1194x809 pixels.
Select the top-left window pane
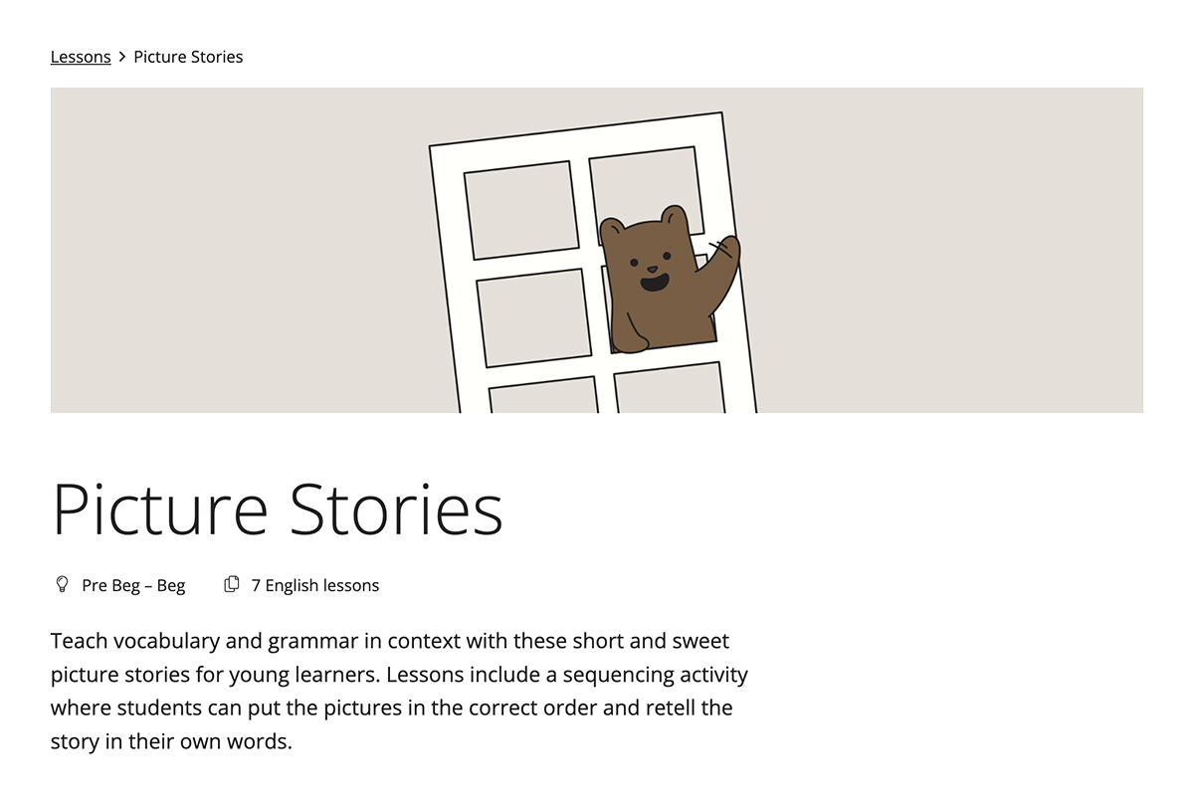click(x=521, y=210)
